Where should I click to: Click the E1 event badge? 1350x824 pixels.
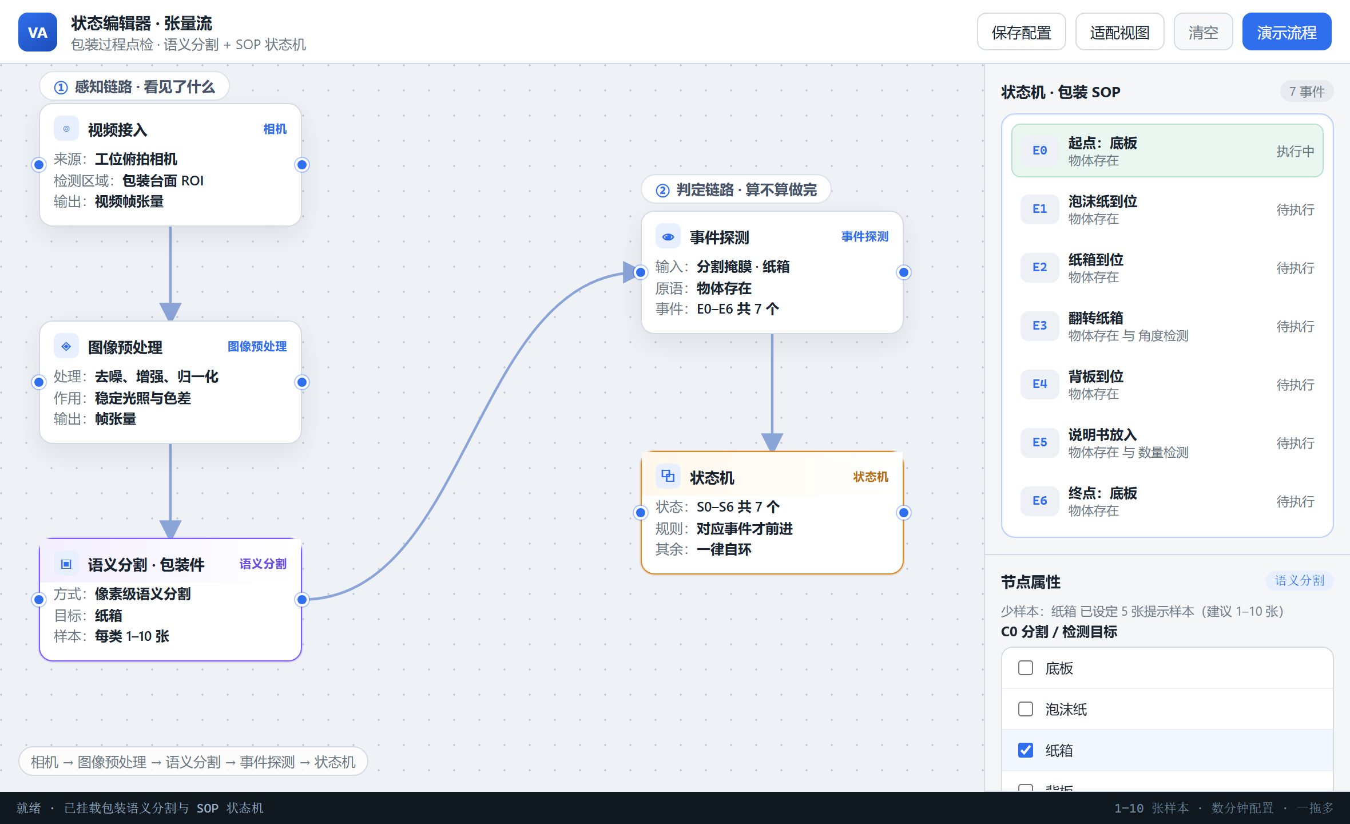1040,209
